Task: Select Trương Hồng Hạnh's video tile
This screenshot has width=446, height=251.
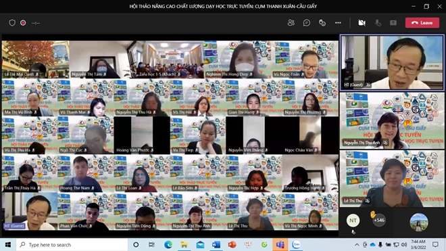Action: [x=310, y=173]
